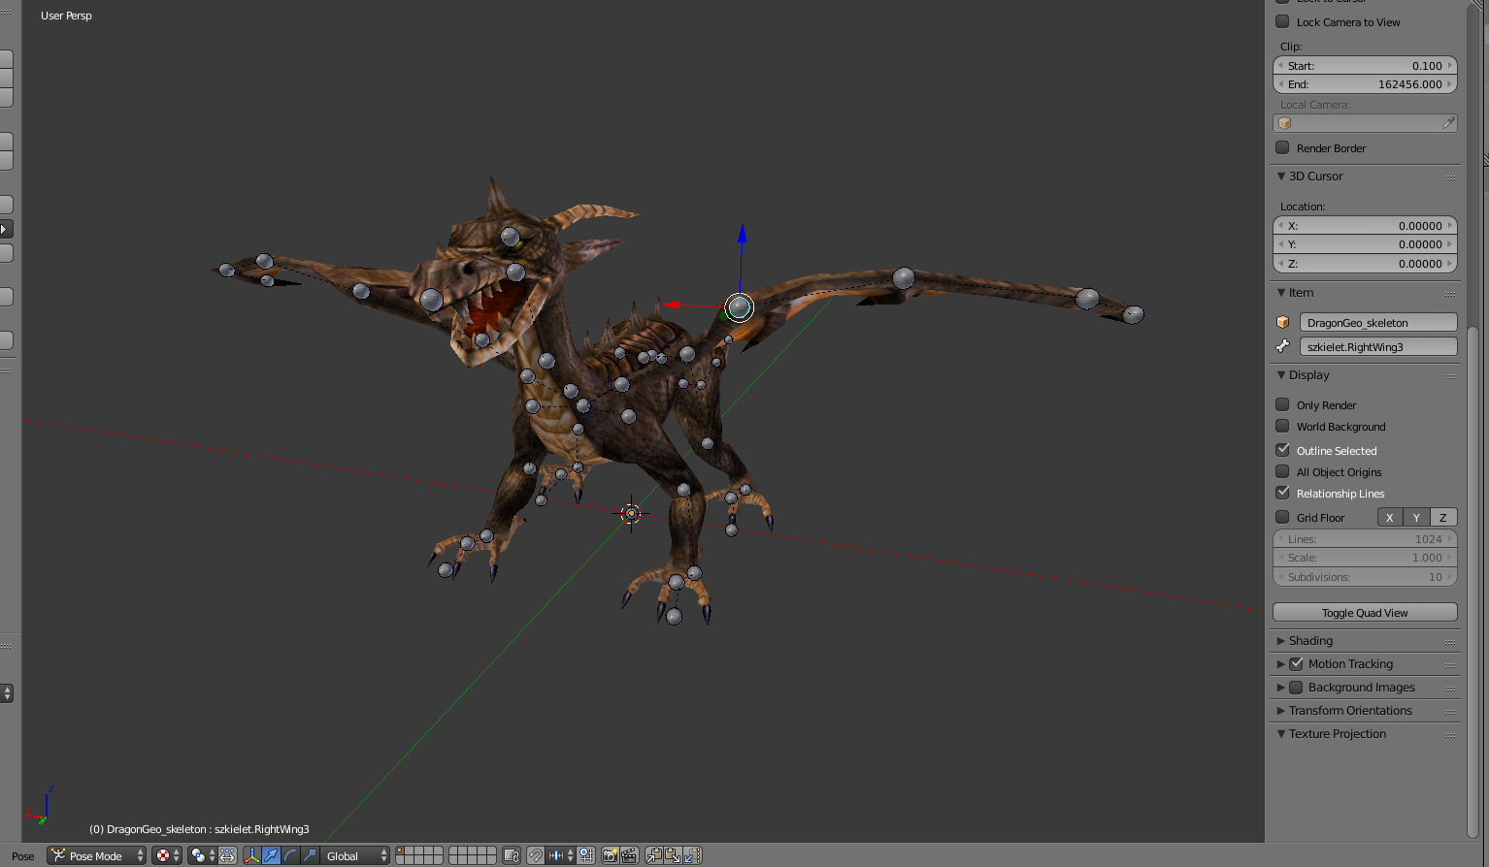Check the Only Render option
The width and height of the screenshot is (1489, 867).
point(1282,404)
